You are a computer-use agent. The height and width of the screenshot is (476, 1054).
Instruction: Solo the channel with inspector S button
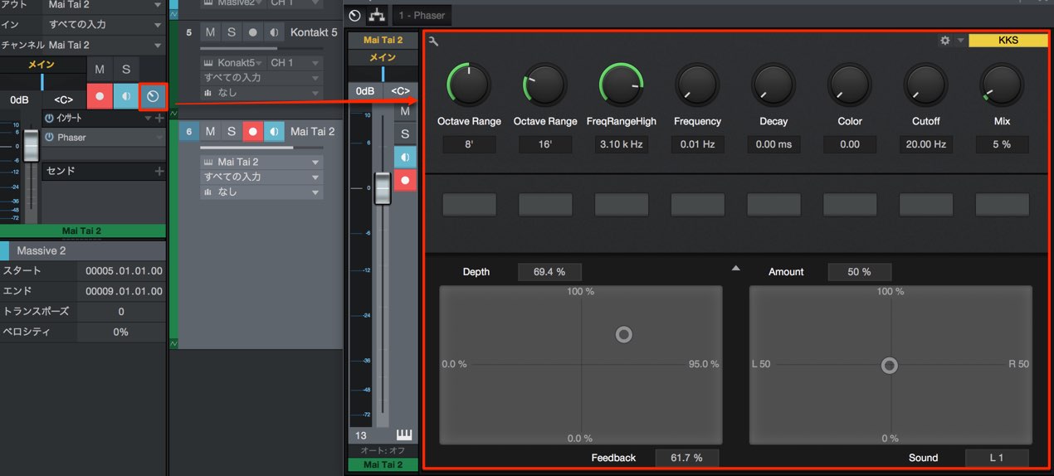[x=126, y=70]
